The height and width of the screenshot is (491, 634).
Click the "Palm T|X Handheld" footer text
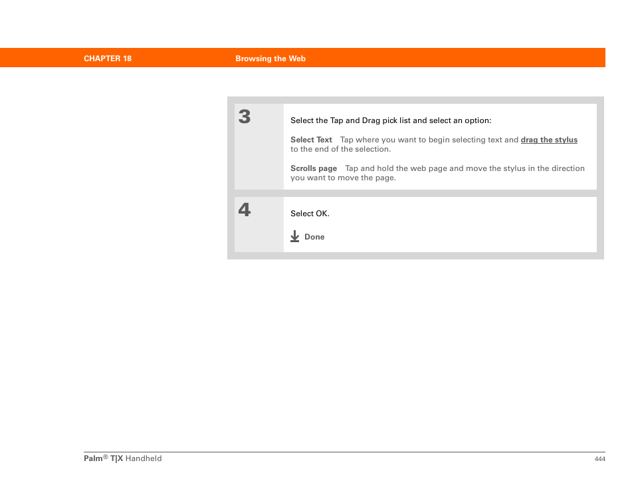pos(123,458)
